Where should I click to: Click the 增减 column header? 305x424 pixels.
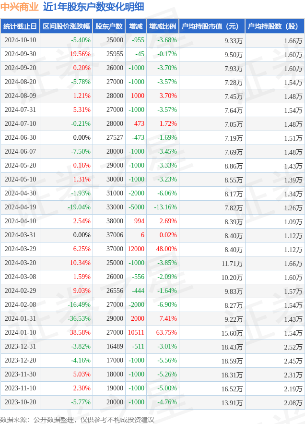click(136, 26)
